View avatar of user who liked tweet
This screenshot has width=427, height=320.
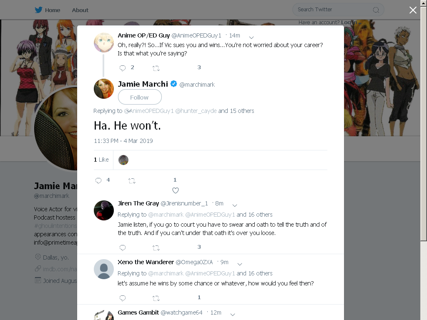tap(123, 160)
